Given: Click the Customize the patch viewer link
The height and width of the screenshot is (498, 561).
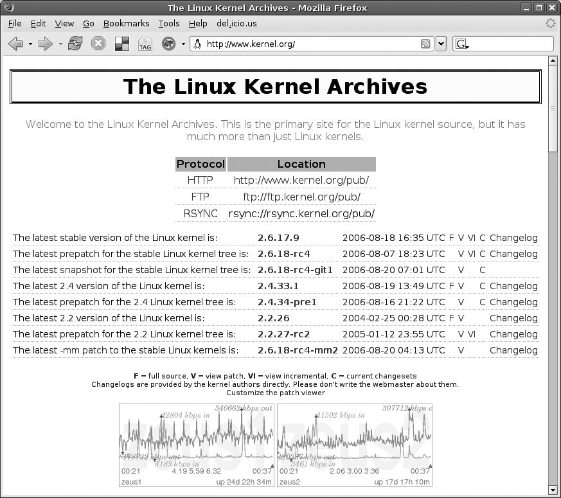Looking at the screenshot, I should [x=276, y=393].
